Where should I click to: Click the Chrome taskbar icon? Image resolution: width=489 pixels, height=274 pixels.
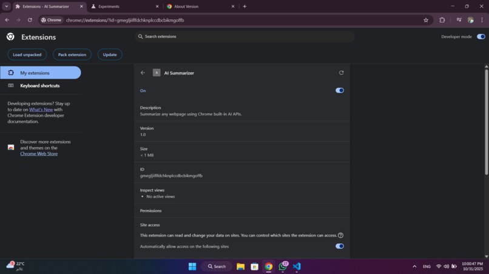(x=269, y=267)
